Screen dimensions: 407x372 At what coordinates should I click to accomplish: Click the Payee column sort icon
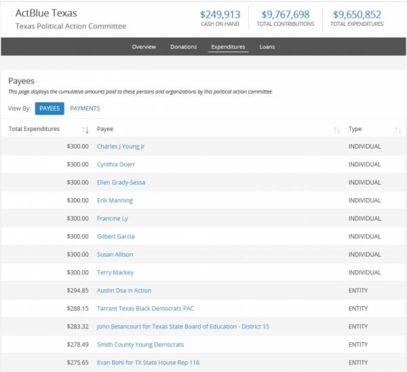coord(337,130)
